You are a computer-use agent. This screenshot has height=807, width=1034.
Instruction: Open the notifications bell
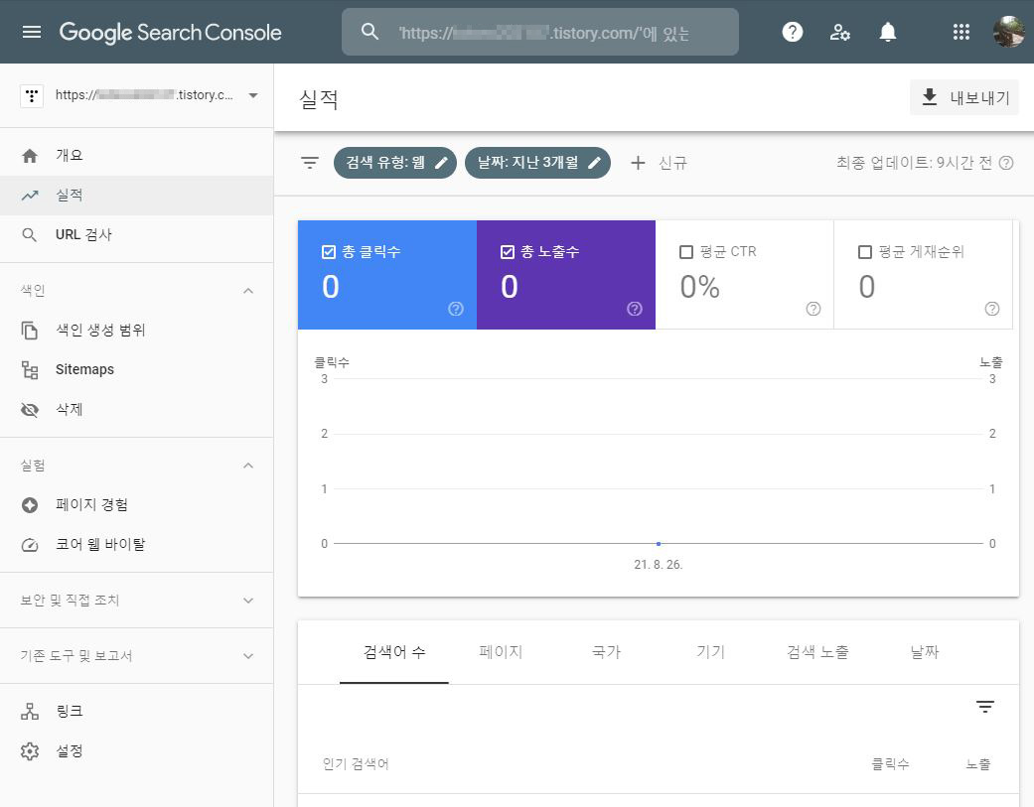[888, 32]
